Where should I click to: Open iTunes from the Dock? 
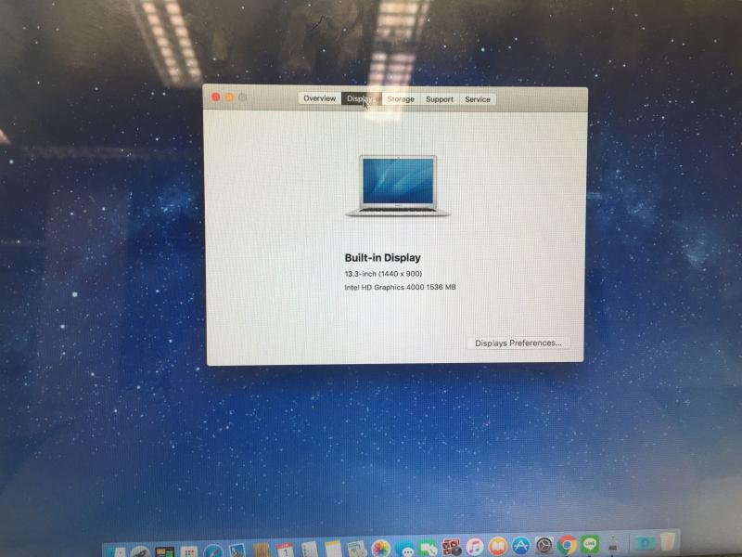pyautogui.click(x=475, y=547)
